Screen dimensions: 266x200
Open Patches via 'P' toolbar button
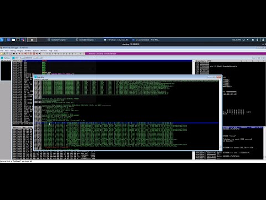coord(64,54)
